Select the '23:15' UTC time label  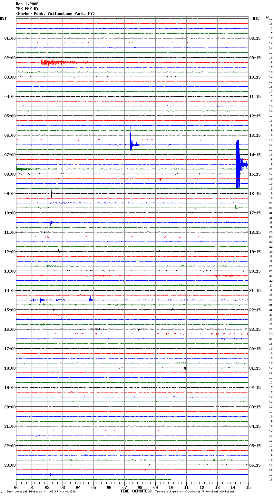(x=255, y=329)
